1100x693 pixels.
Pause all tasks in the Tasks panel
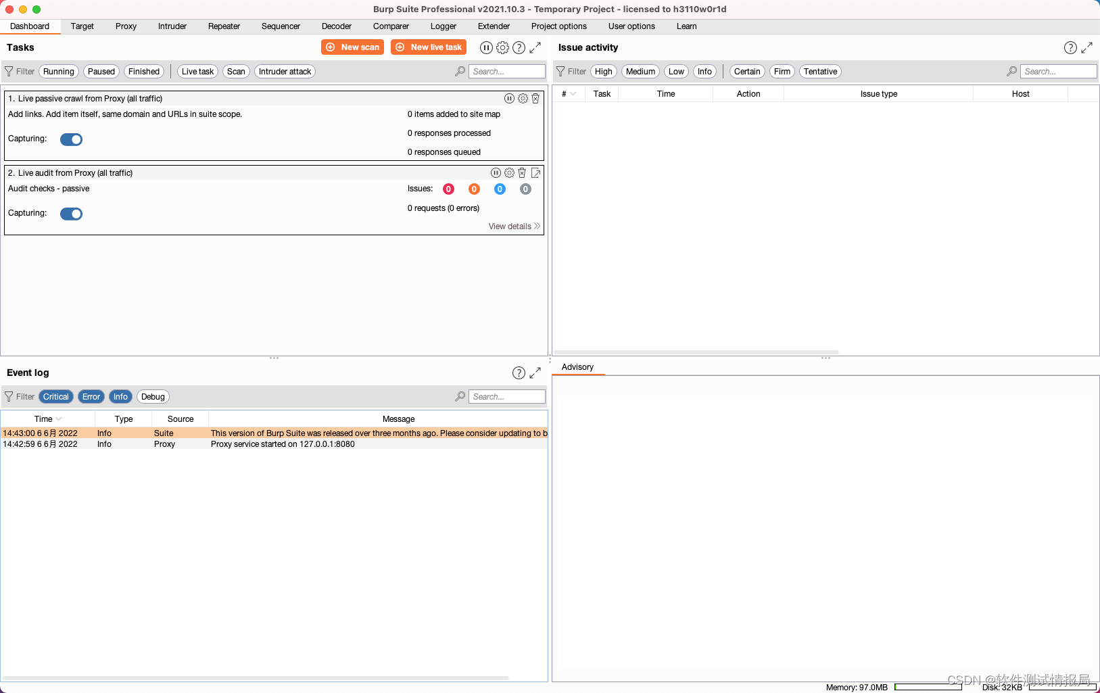(x=486, y=47)
